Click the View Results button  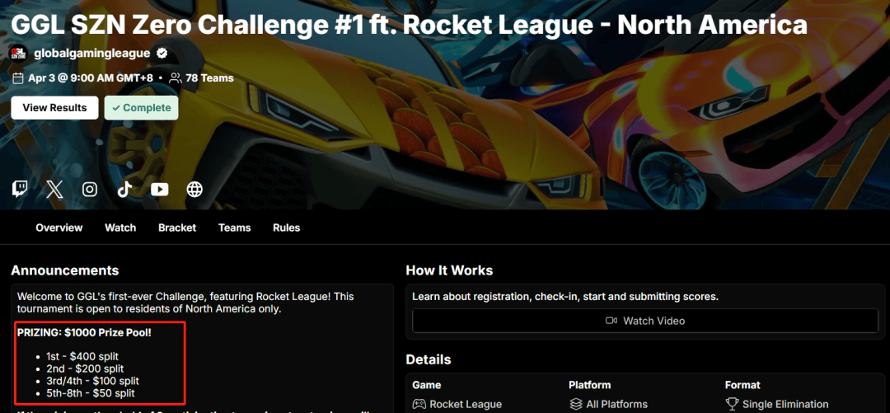pos(54,108)
